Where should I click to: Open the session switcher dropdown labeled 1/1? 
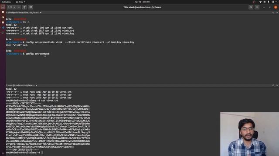coord(12,7)
